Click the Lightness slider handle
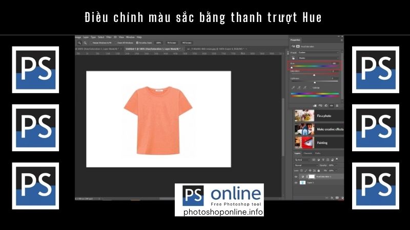 [x=315, y=82]
